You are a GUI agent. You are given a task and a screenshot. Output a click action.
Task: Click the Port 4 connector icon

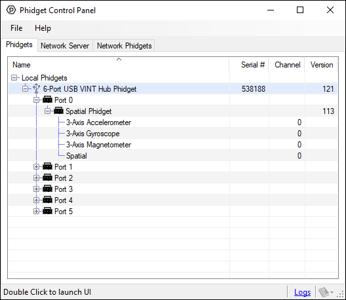(47, 200)
